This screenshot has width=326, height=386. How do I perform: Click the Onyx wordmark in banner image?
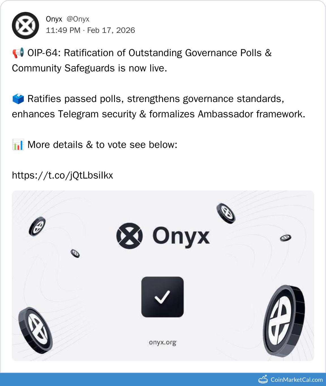181,236
